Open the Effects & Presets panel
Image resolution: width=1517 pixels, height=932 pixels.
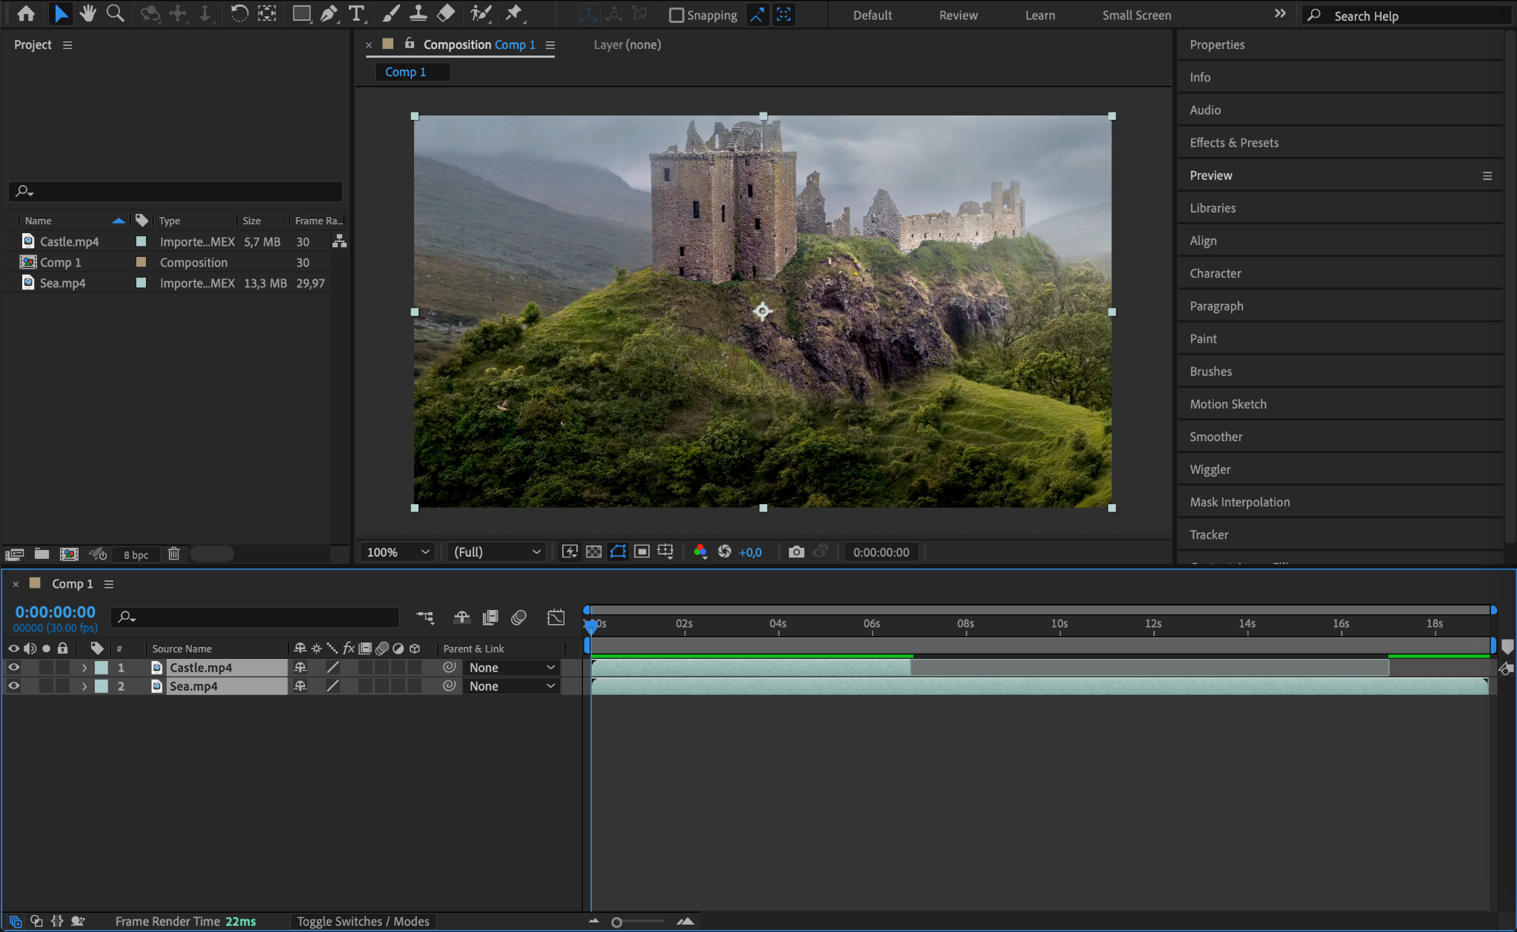pyautogui.click(x=1234, y=143)
